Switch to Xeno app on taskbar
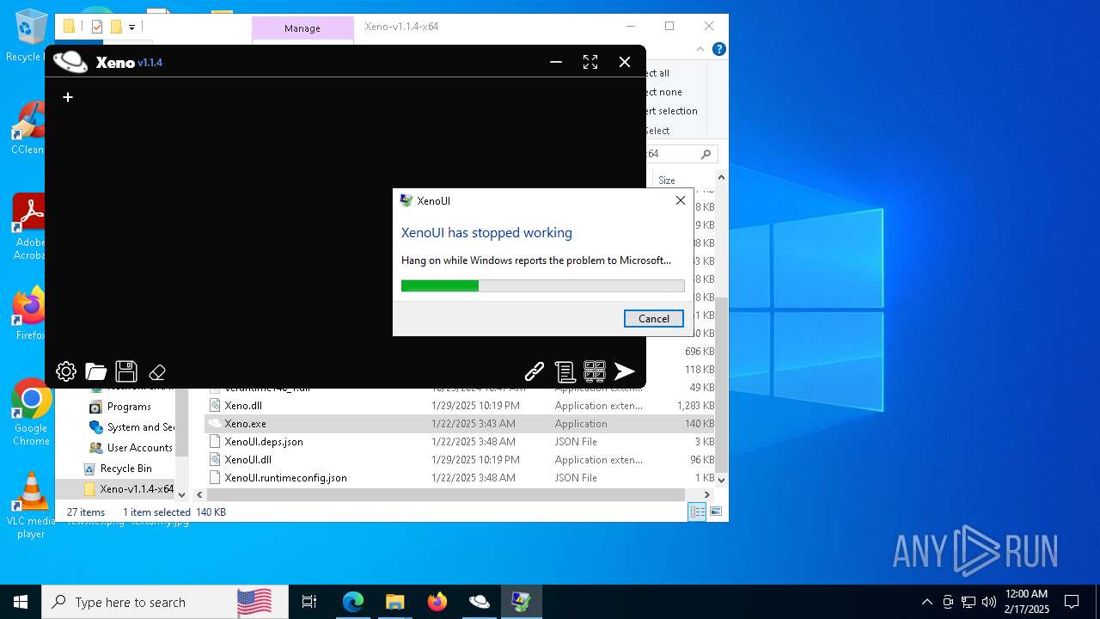 [479, 602]
